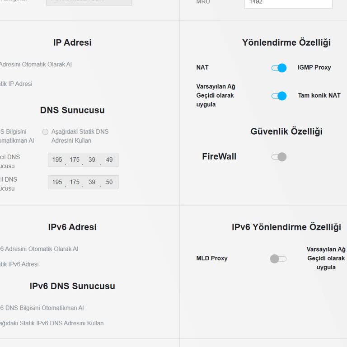The image size is (347, 347).
Task: Choose IP Adresini Otomatik Olarak Al option
Action: point(35,65)
